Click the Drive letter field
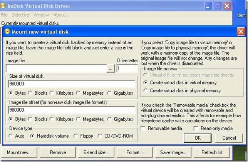248x162 pixels. 127,68
